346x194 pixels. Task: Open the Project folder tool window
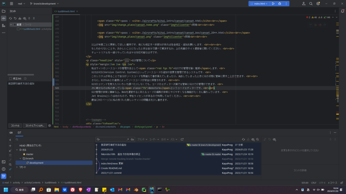pos(4,11)
